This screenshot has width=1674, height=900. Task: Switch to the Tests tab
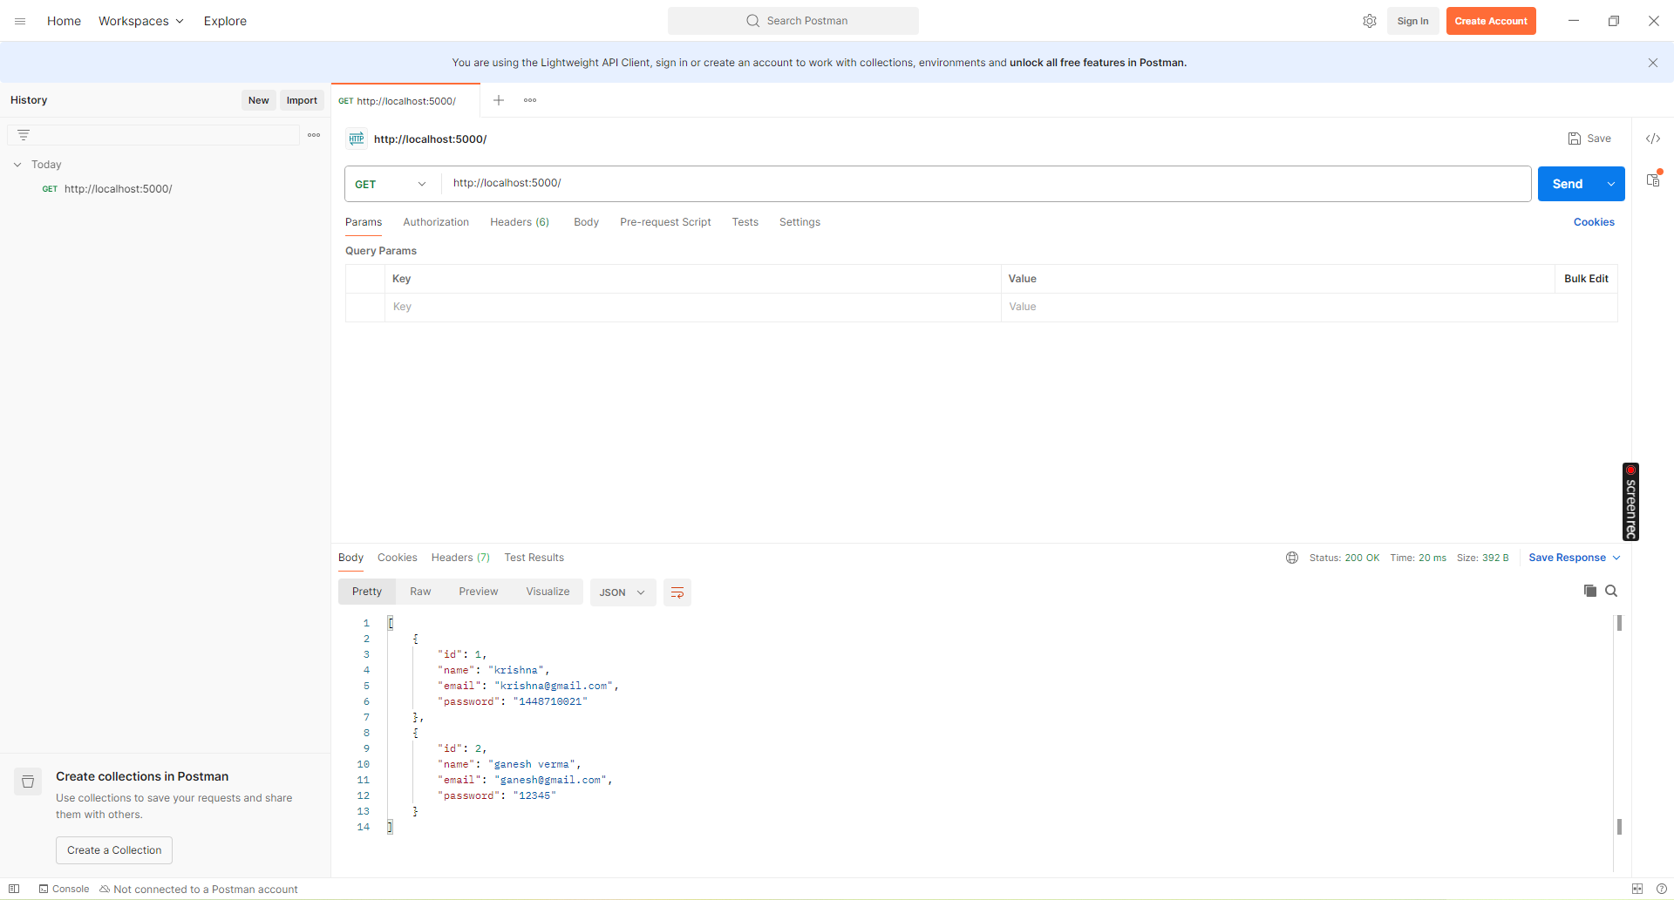pyautogui.click(x=745, y=222)
